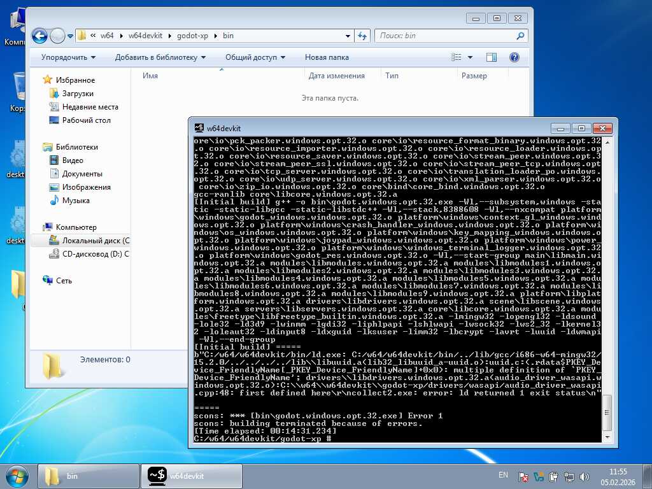The width and height of the screenshot is (652, 489).
Task: Open the Windows Start button
Action: pos(17,476)
